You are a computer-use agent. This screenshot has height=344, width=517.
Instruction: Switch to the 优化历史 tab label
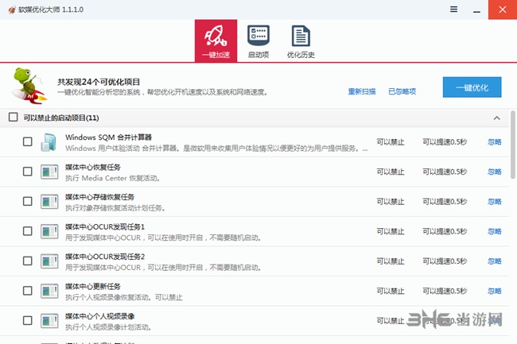click(x=301, y=55)
